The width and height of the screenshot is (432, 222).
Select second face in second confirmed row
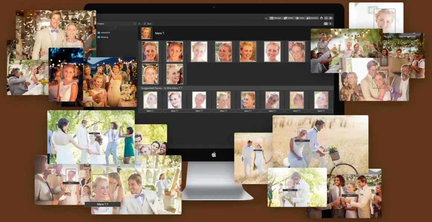pyautogui.click(x=175, y=74)
